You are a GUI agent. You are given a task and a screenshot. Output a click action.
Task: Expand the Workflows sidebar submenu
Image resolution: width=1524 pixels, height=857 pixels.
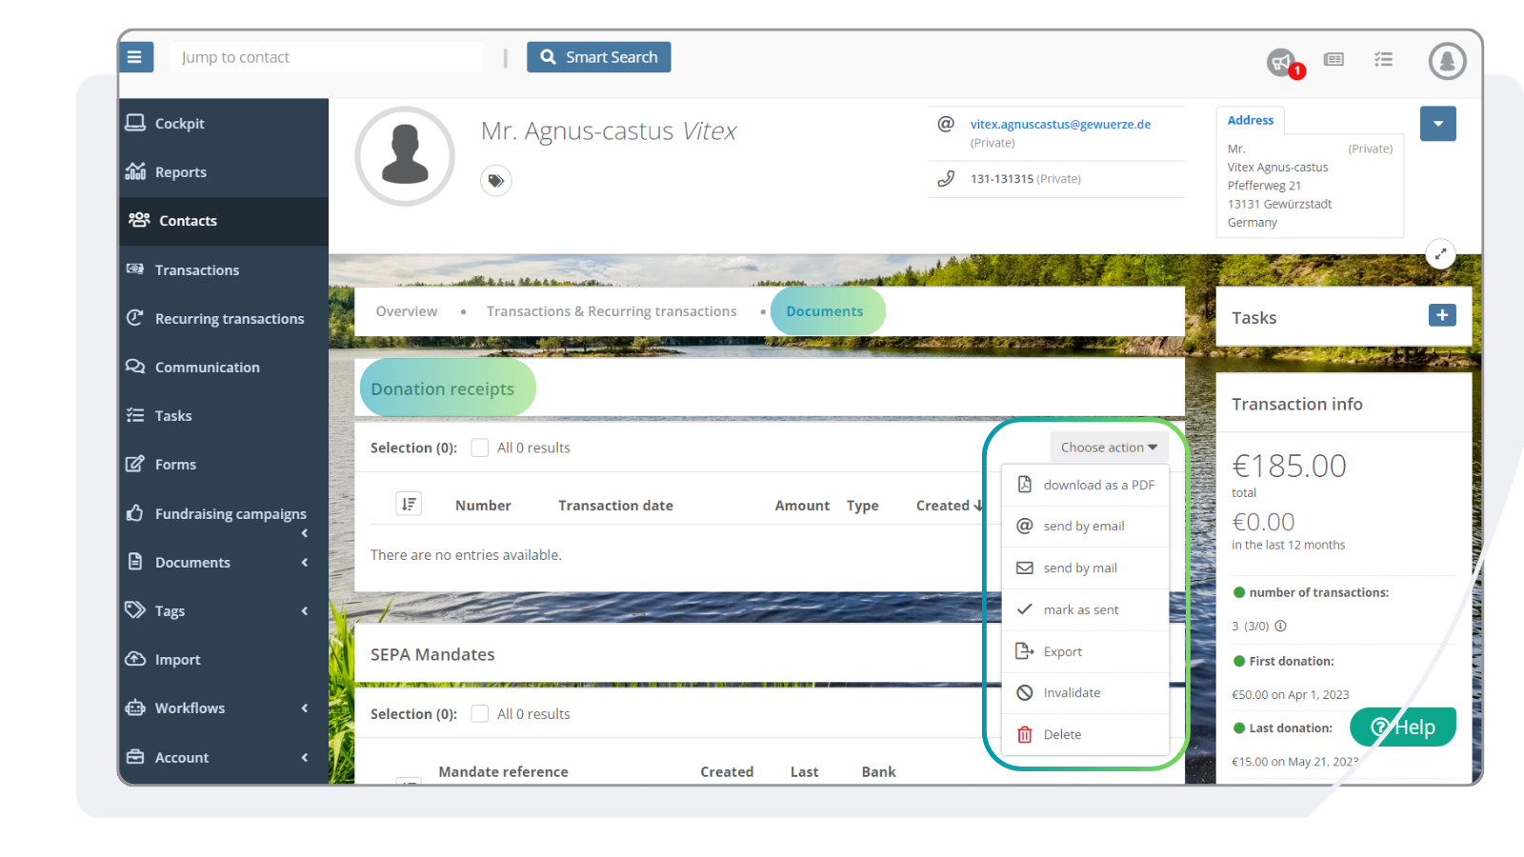[x=303, y=708]
